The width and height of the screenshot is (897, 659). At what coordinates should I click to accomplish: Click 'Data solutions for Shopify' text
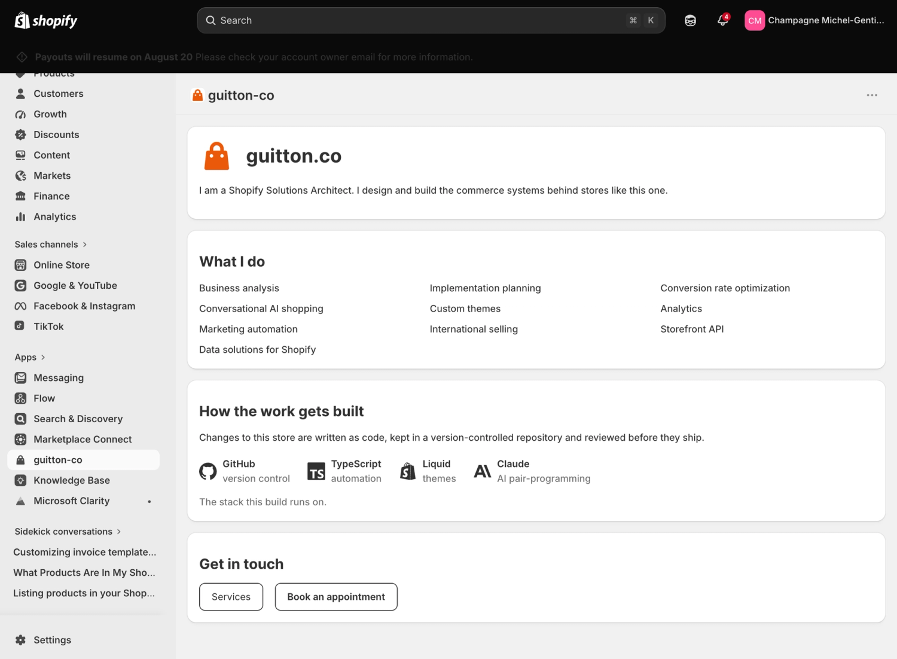coord(257,350)
